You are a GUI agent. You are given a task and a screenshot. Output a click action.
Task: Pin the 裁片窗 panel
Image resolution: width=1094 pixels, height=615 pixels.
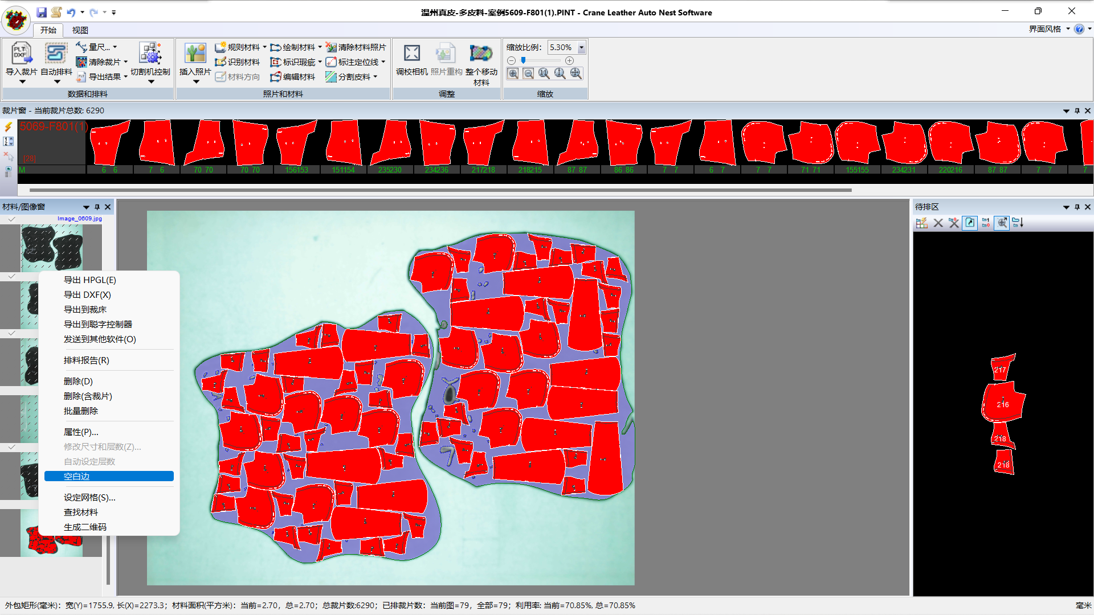point(1077,110)
